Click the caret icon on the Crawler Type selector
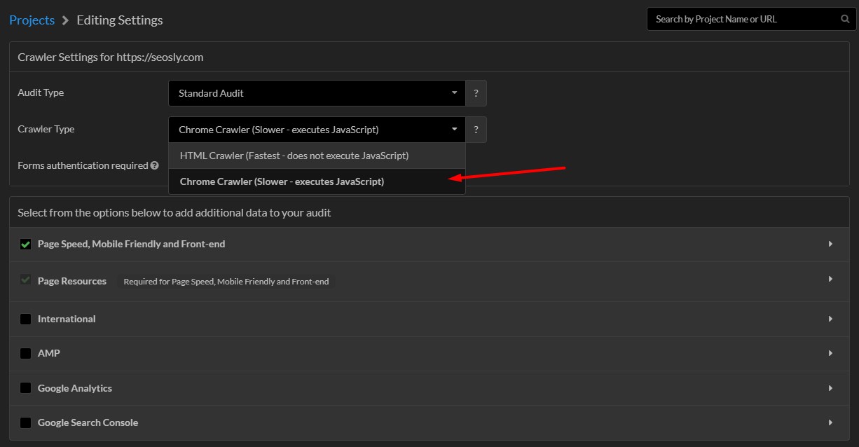This screenshot has height=447, width=859. pos(454,130)
